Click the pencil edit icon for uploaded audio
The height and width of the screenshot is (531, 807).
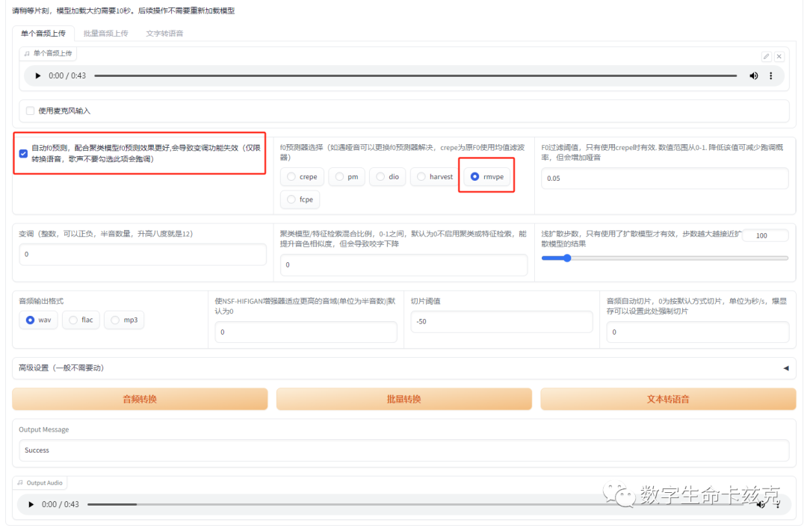[x=767, y=56]
